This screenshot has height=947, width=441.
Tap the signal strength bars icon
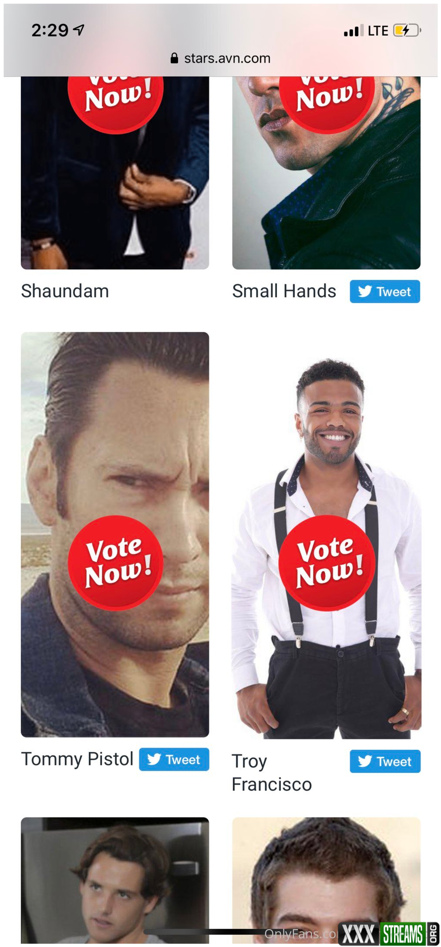353,31
